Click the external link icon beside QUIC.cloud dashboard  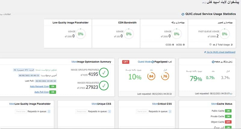[x=205, y=52]
